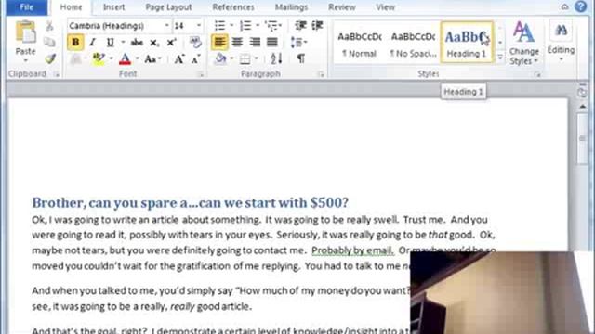Click the Minimize the Ribbon caret icon
595x334 pixels.
(564, 6)
